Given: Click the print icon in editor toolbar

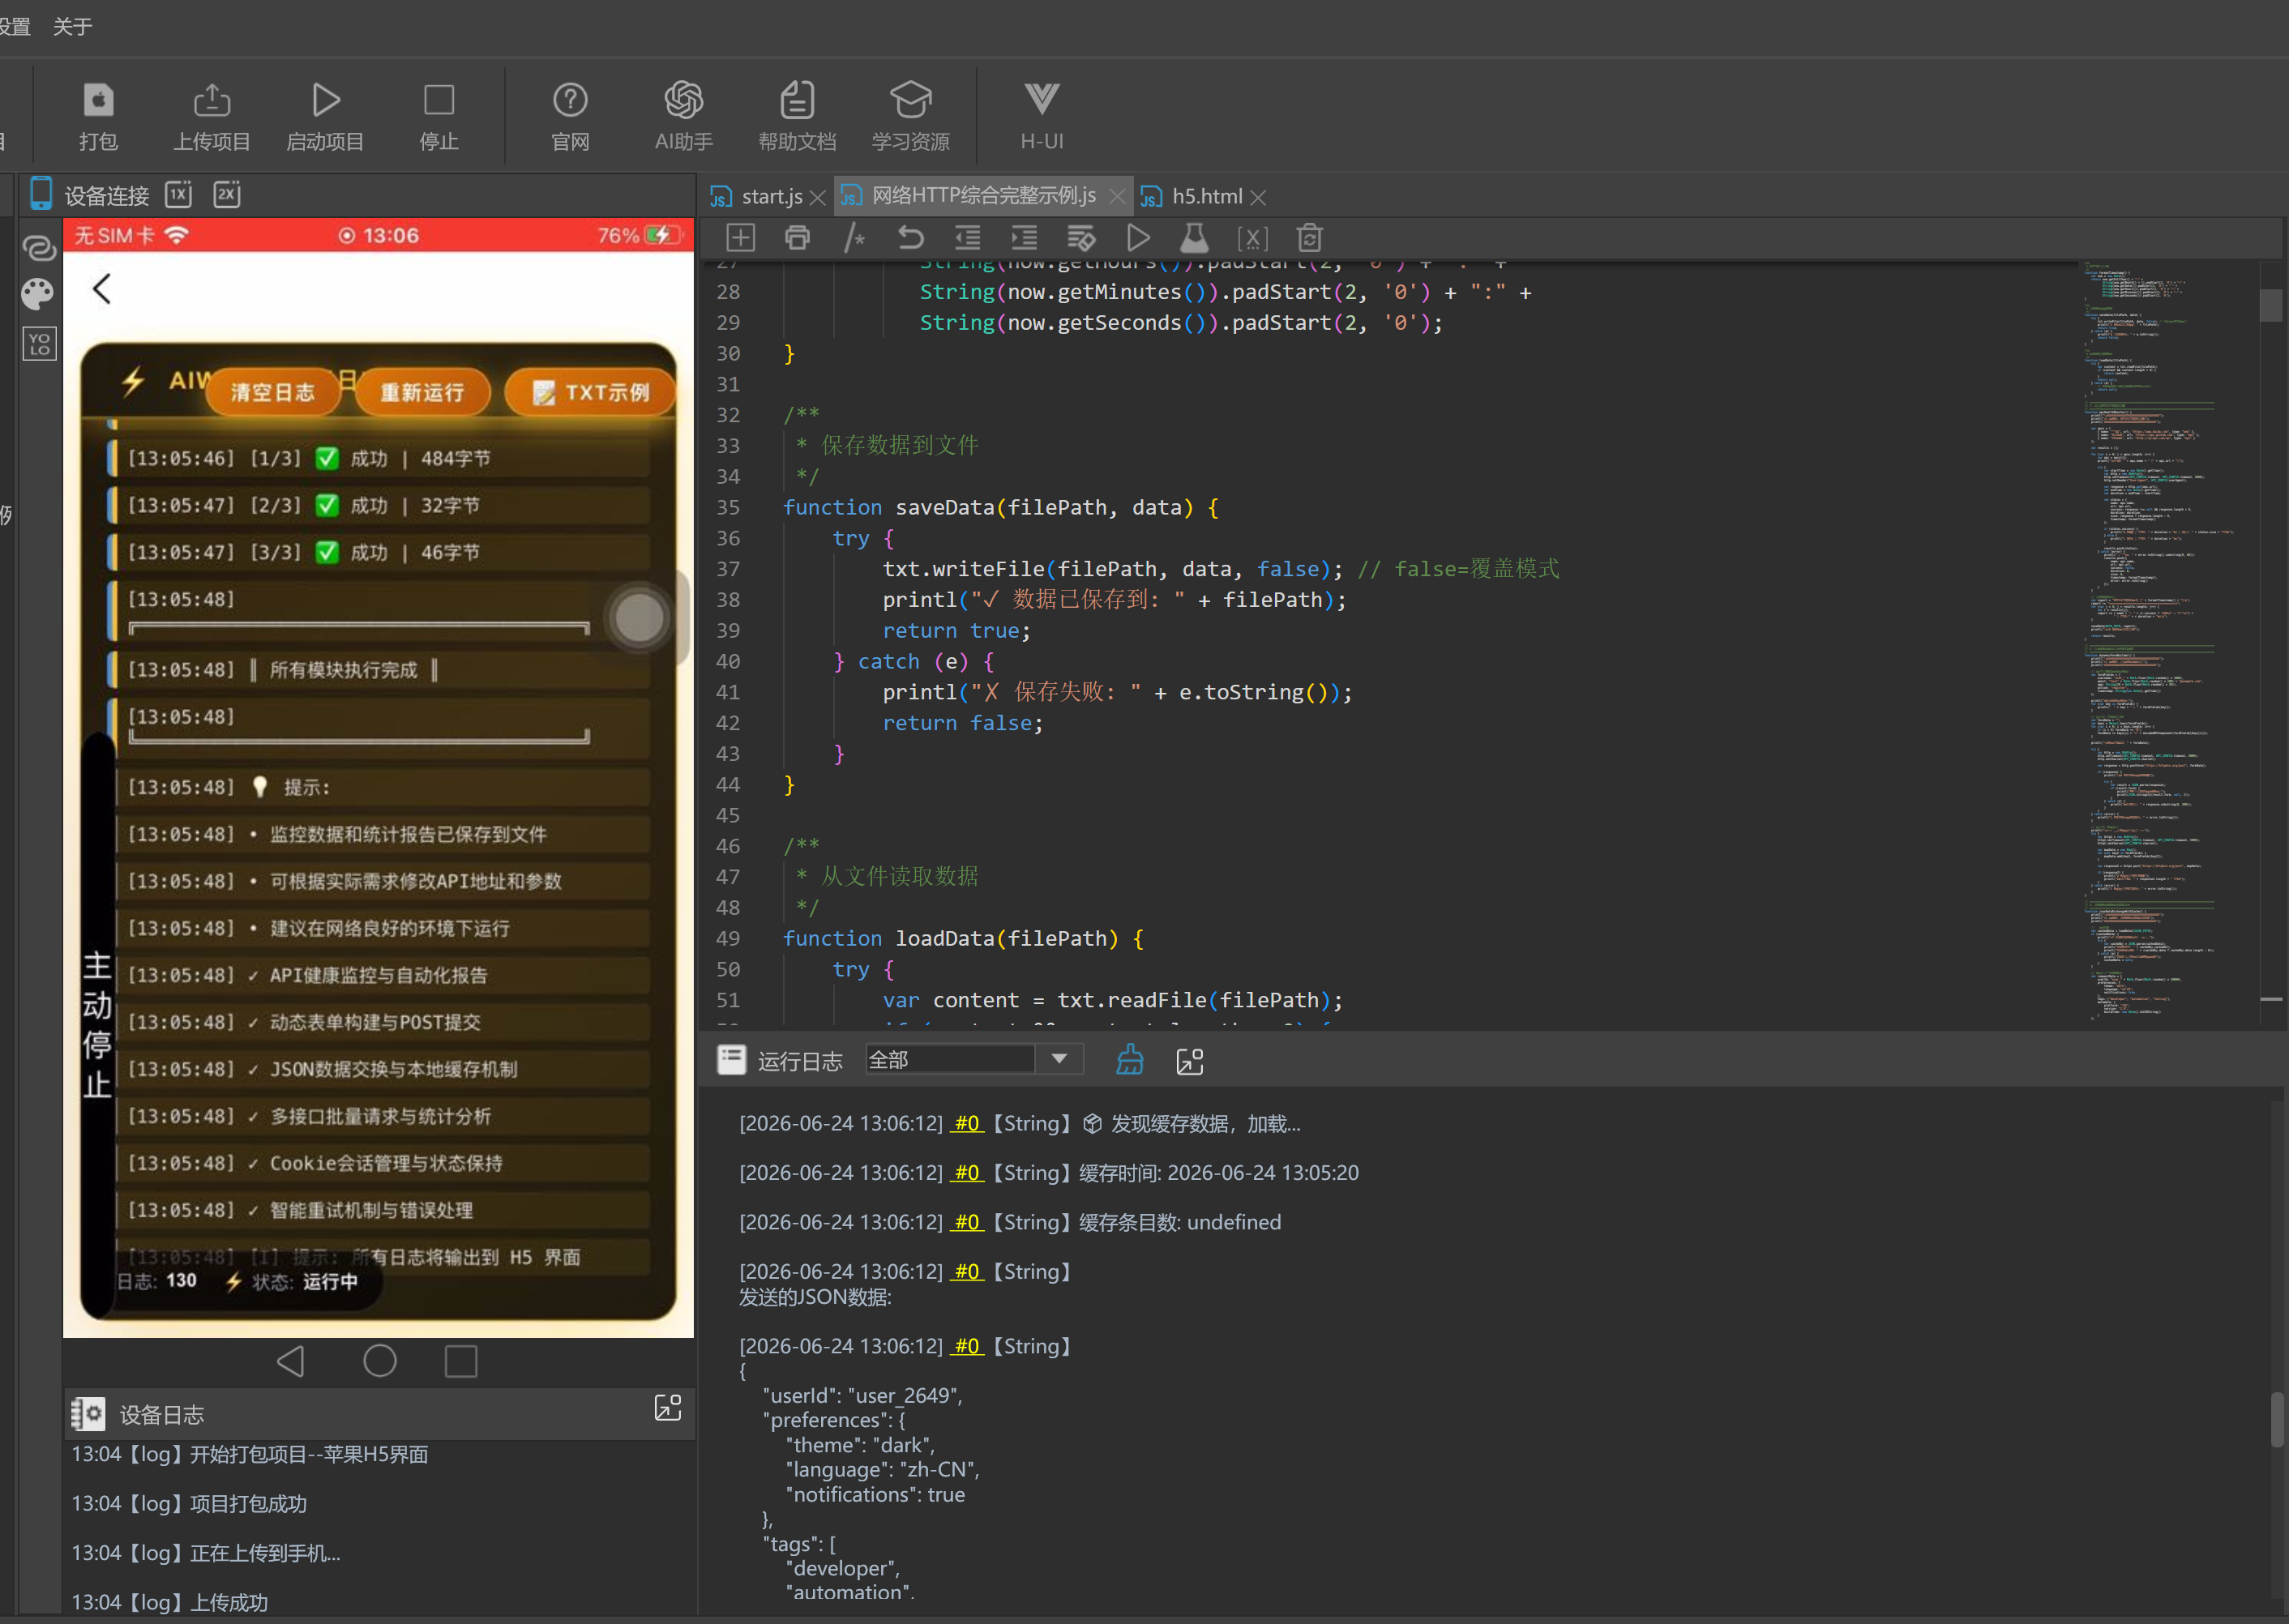Looking at the screenshot, I should [x=797, y=238].
